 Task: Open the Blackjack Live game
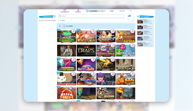[106, 36]
